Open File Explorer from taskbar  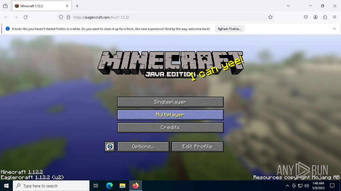pos(122,186)
